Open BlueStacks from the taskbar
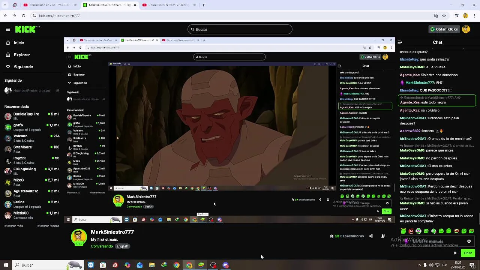The height and width of the screenshot is (270, 480). 201,265
